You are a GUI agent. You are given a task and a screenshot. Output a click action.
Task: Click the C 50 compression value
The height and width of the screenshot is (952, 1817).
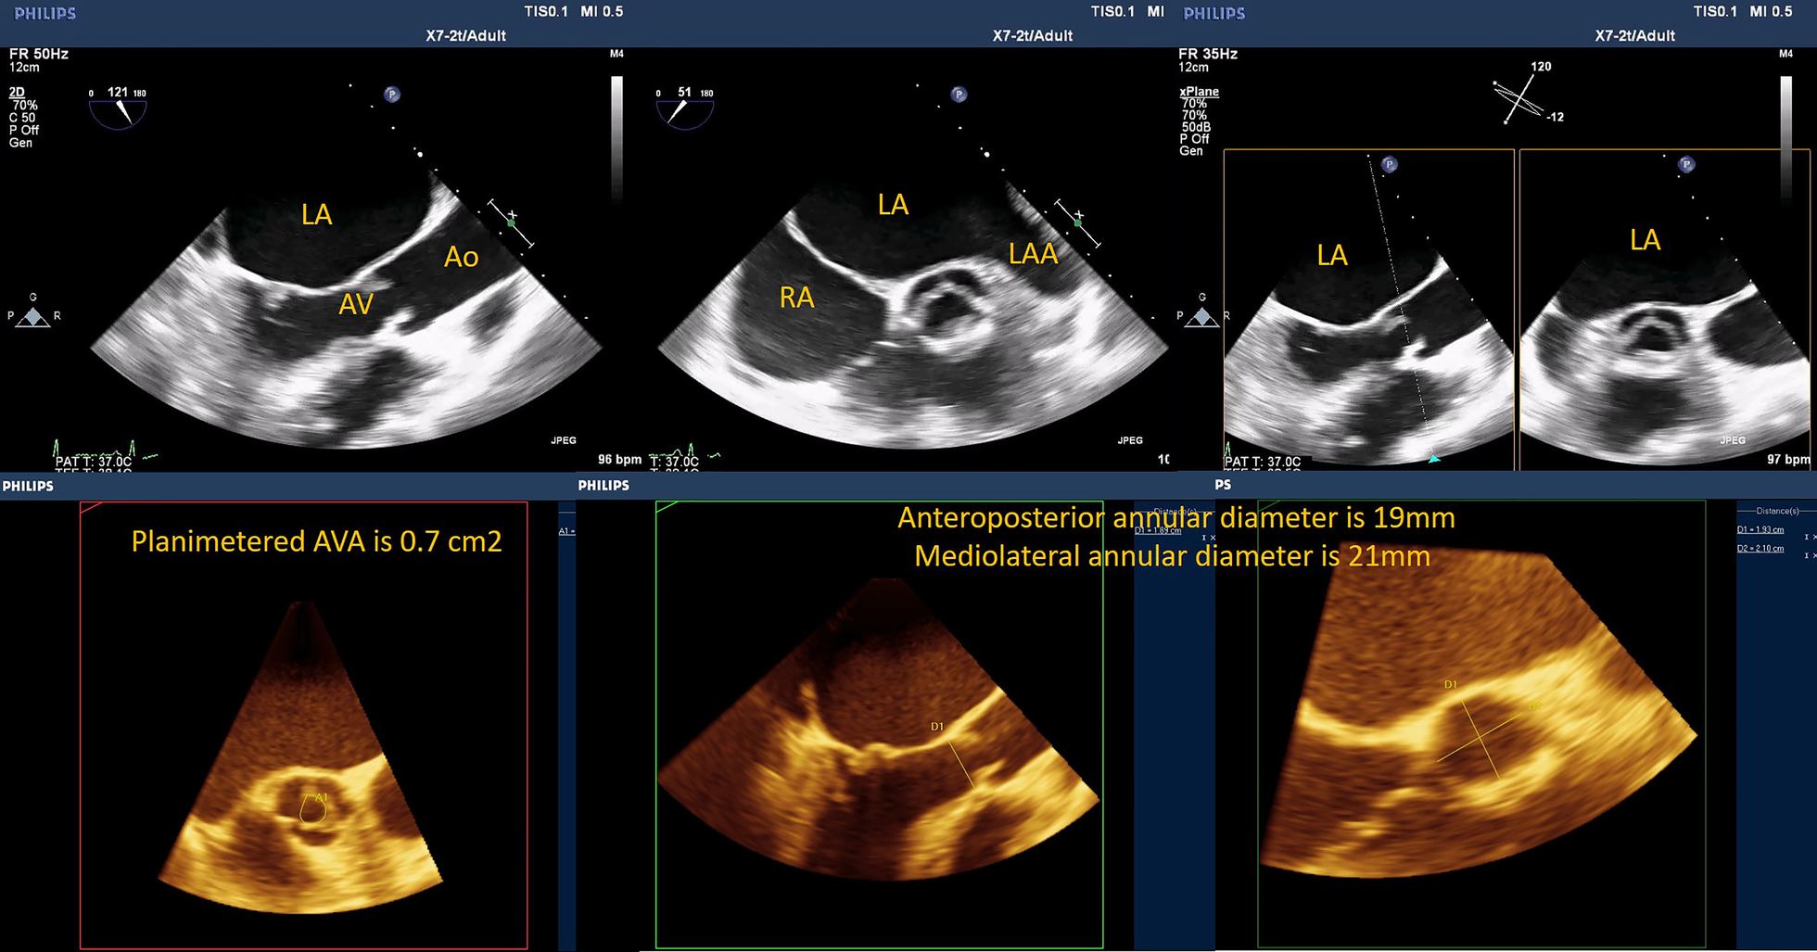click(22, 118)
